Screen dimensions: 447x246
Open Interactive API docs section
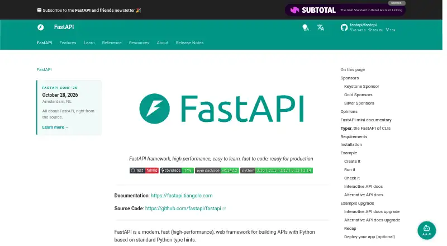[363, 187]
